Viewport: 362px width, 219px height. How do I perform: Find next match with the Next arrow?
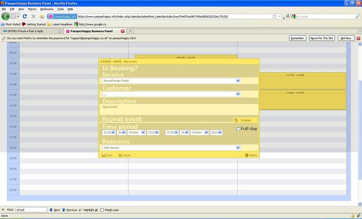coord(55,210)
